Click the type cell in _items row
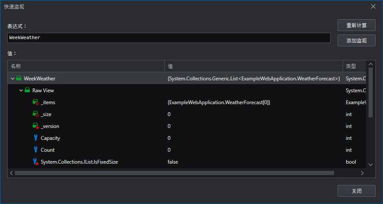 point(356,102)
